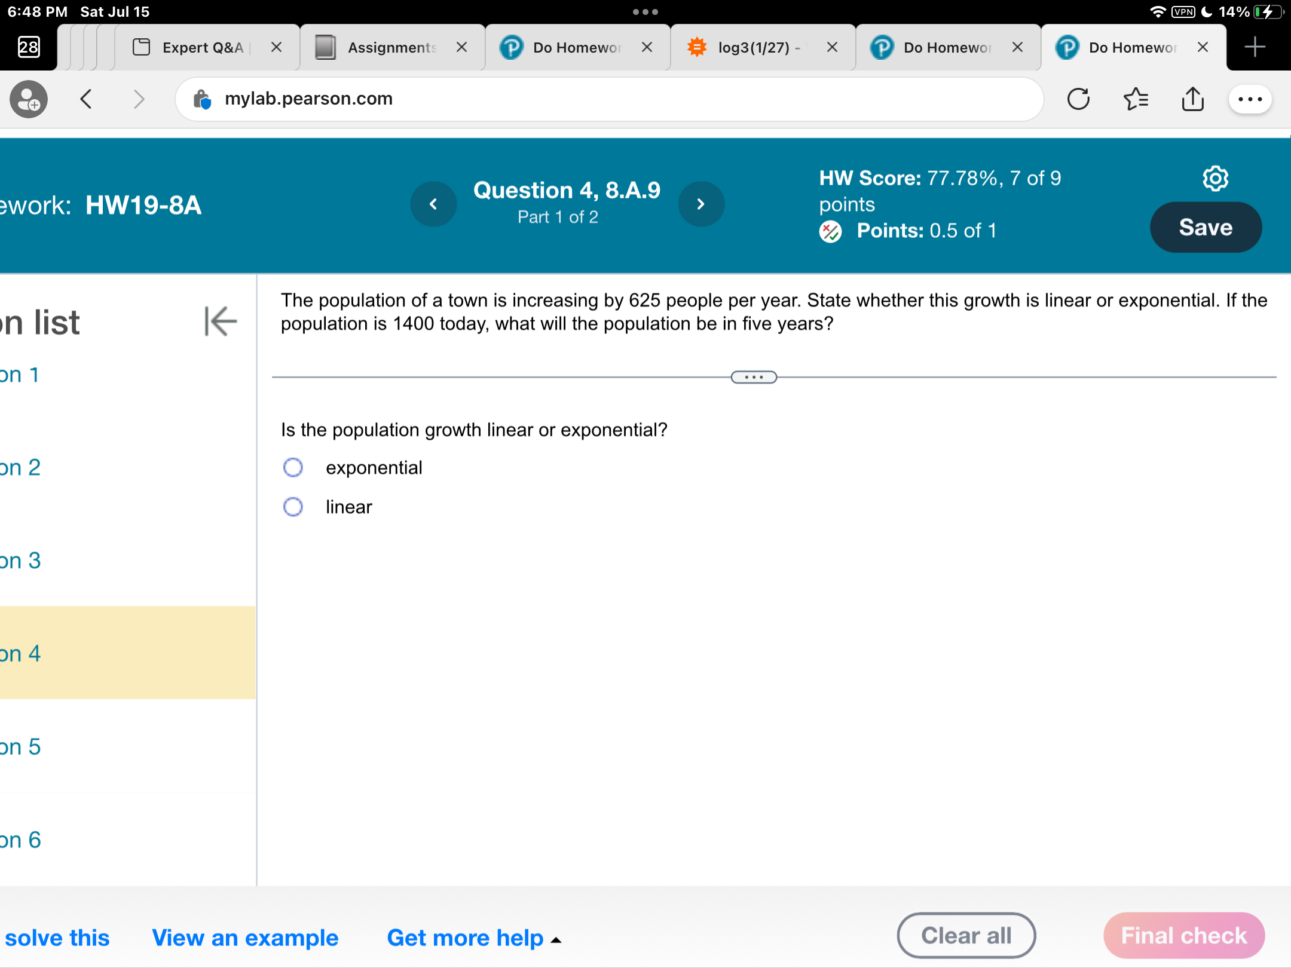Go to next question chevron
This screenshot has height=968, width=1291.
701,204
